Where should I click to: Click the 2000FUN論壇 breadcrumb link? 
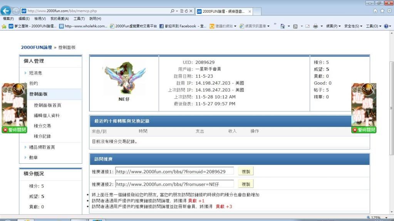(36, 47)
